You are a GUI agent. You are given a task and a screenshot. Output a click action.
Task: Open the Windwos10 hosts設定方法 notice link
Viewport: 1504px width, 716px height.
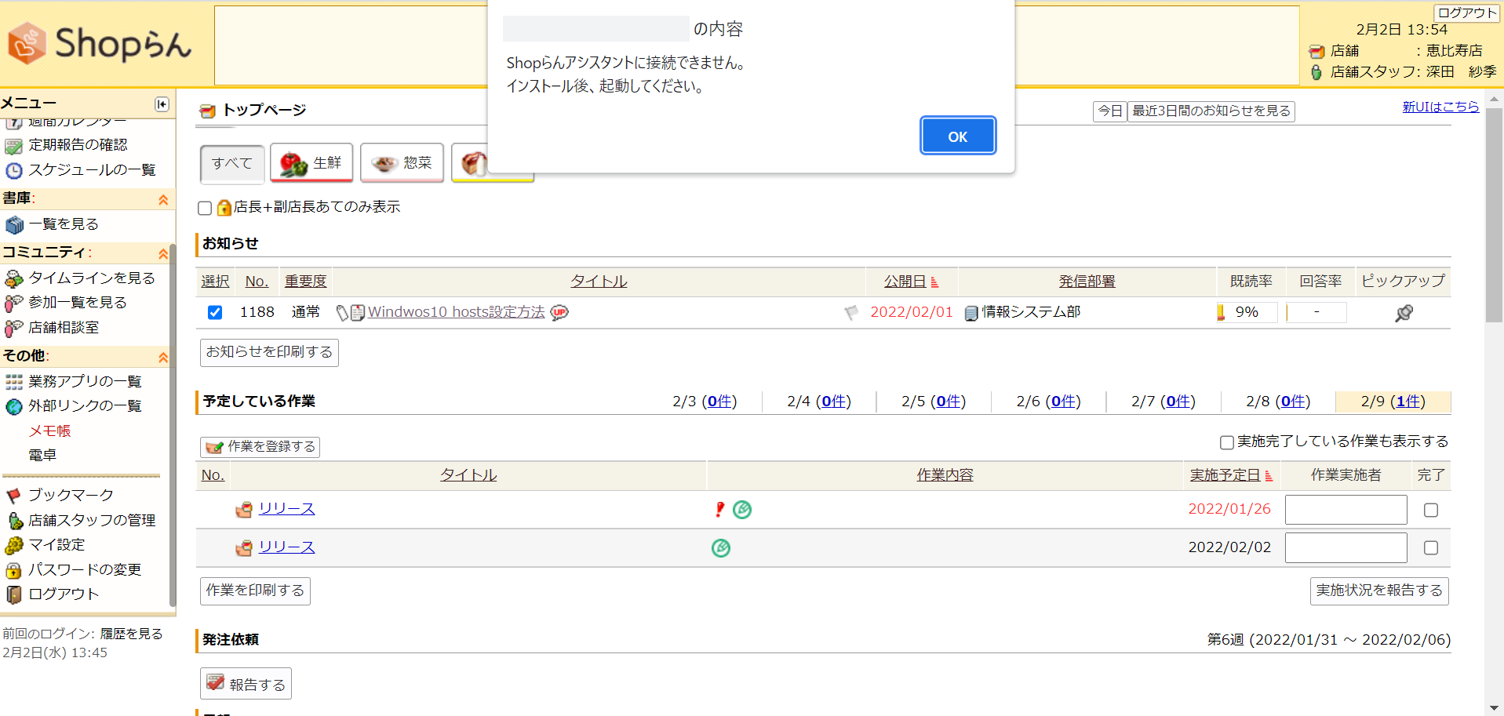coord(456,312)
